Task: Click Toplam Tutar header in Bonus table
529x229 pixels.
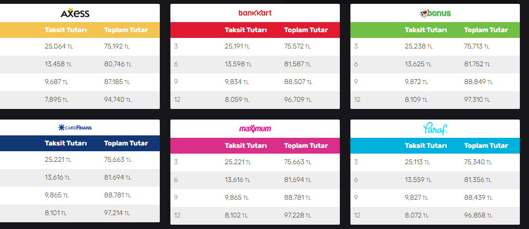Action: [x=486, y=30]
